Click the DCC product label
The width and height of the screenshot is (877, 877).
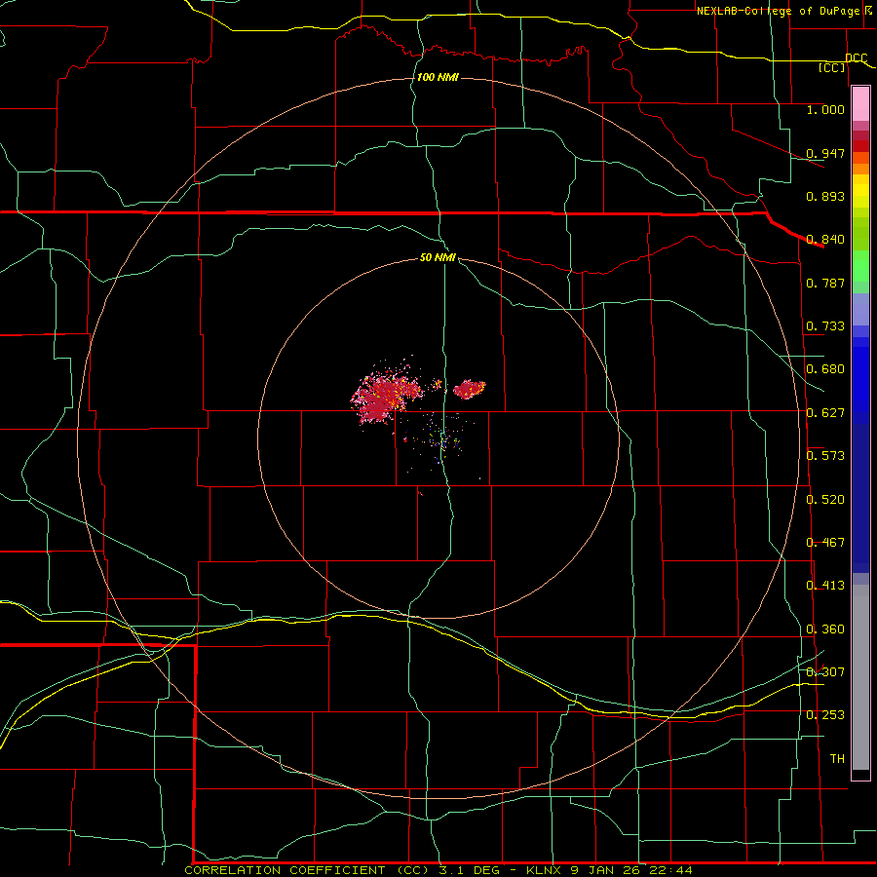(857, 57)
